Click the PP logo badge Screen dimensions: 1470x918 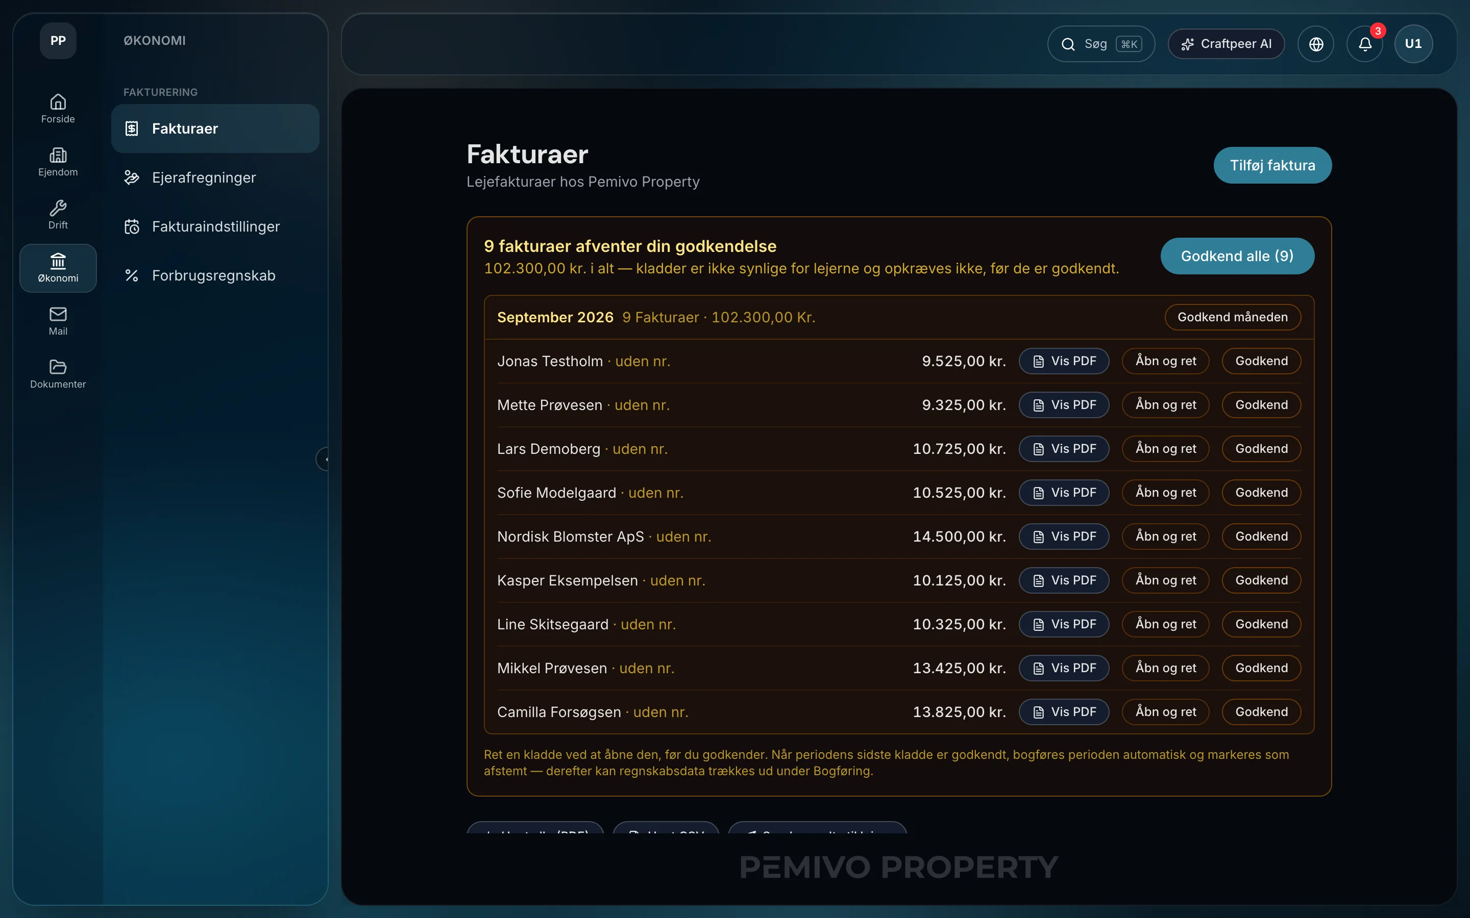(x=58, y=41)
